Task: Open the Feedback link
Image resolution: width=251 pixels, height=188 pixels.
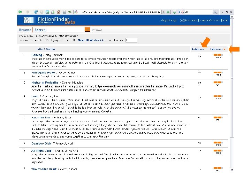Action: coord(191,21)
